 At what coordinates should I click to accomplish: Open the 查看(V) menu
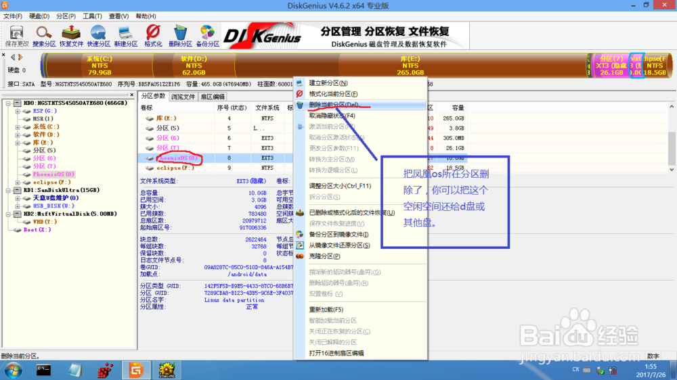tap(118, 16)
